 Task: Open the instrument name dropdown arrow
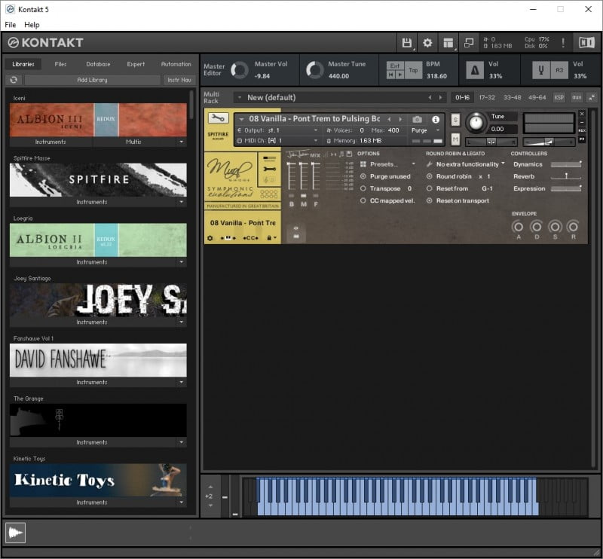coord(241,119)
